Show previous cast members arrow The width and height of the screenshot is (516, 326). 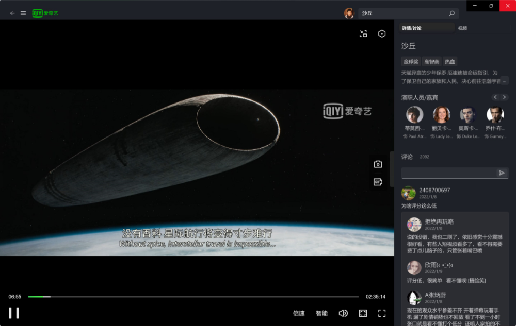coord(495,97)
